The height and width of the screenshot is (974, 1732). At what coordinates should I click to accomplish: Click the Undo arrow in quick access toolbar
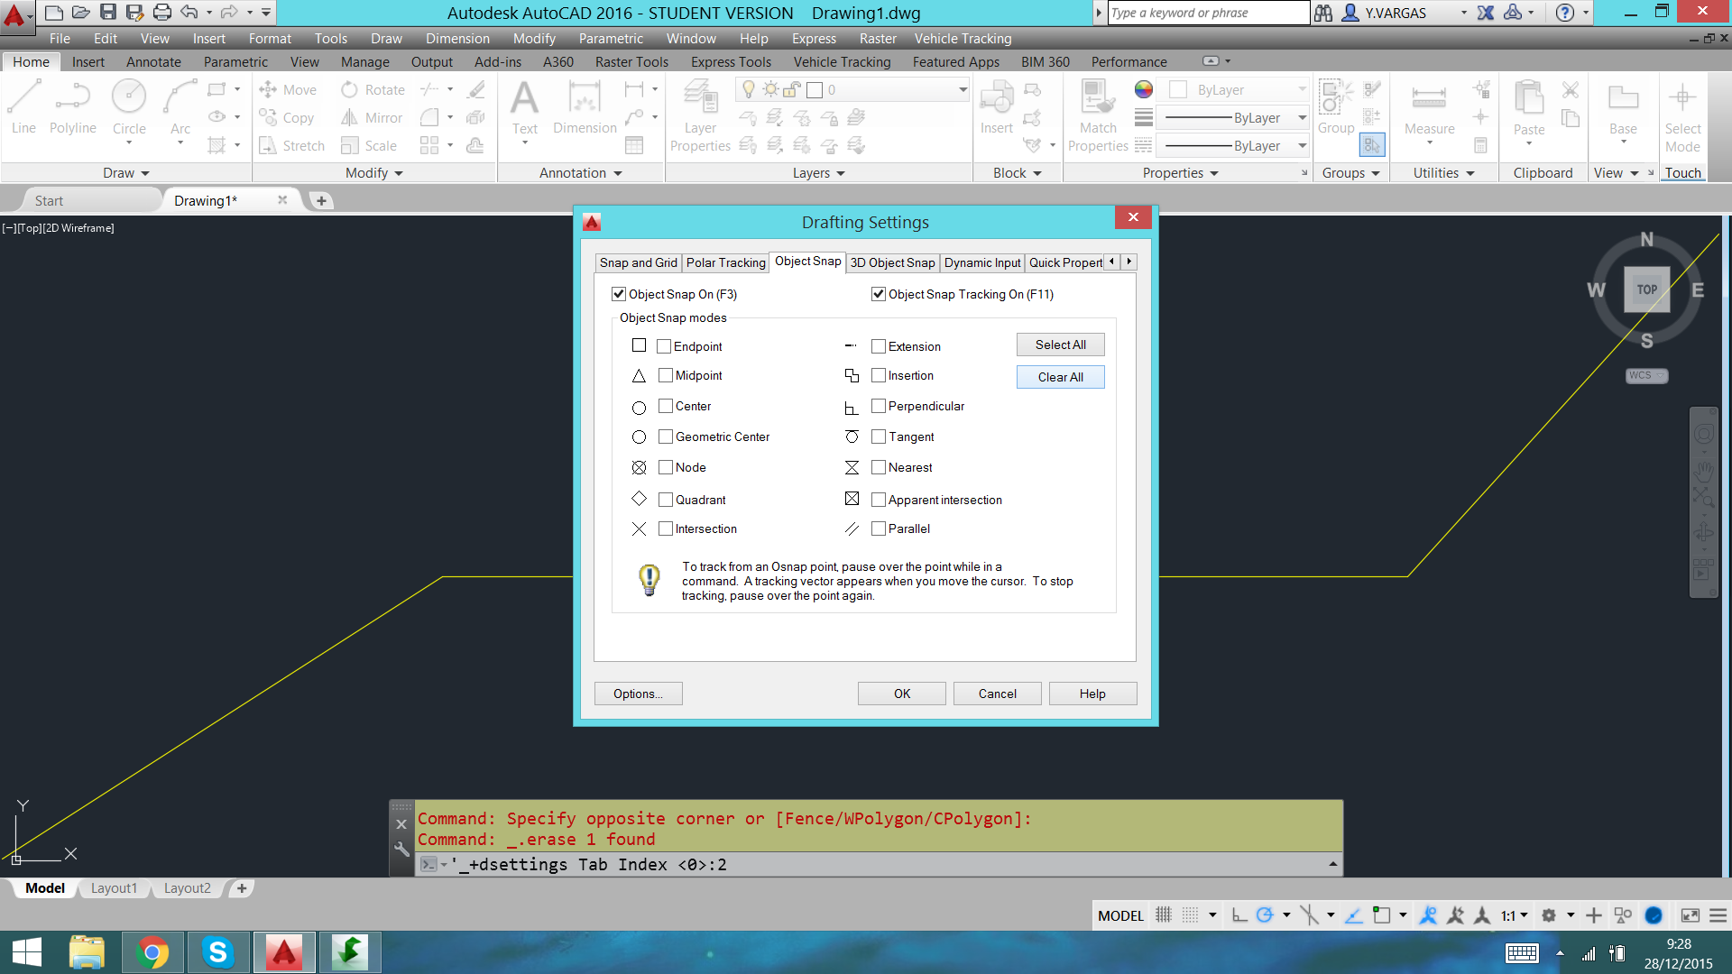(x=189, y=13)
